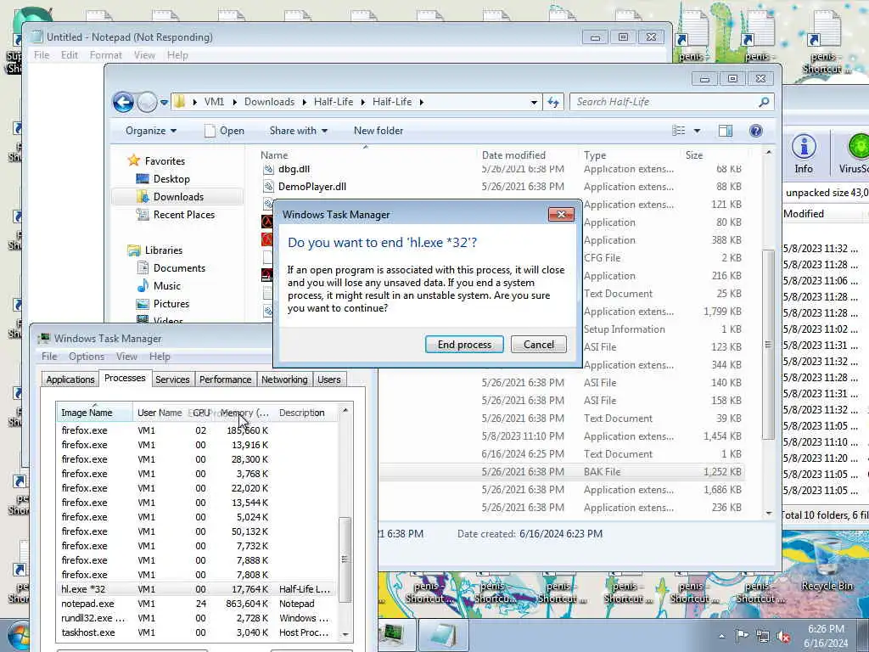Open the view options dropdown arrow
The width and height of the screenshot is (869, 652).
[697, 131]
